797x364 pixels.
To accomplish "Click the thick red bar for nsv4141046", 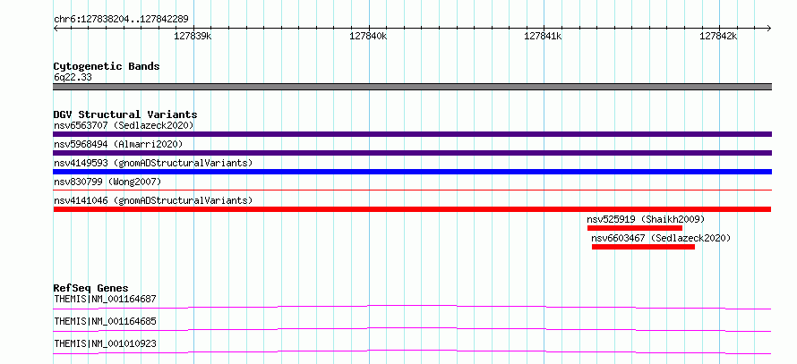I will pos(412,209).
